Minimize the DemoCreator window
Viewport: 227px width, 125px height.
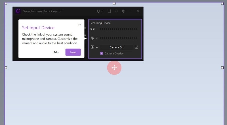click(x=131, y=11)
